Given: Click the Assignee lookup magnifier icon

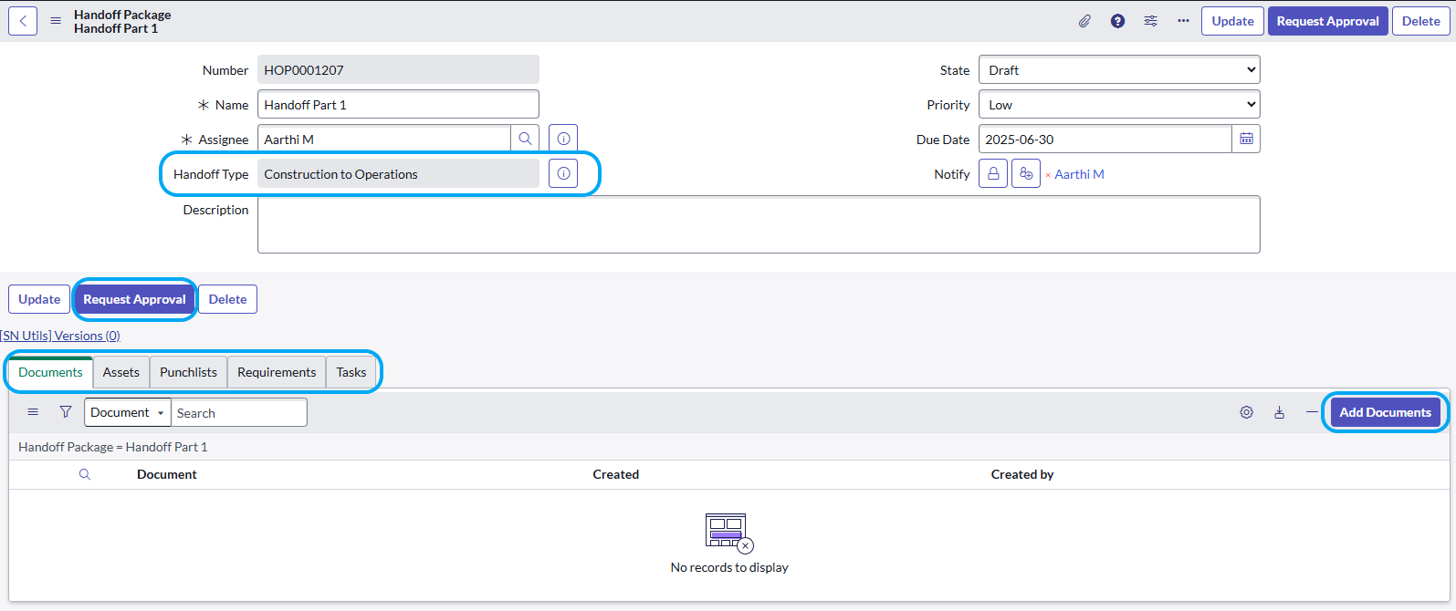Looking at the screenshot, I should pyautogui.click(x=525, y=140).
